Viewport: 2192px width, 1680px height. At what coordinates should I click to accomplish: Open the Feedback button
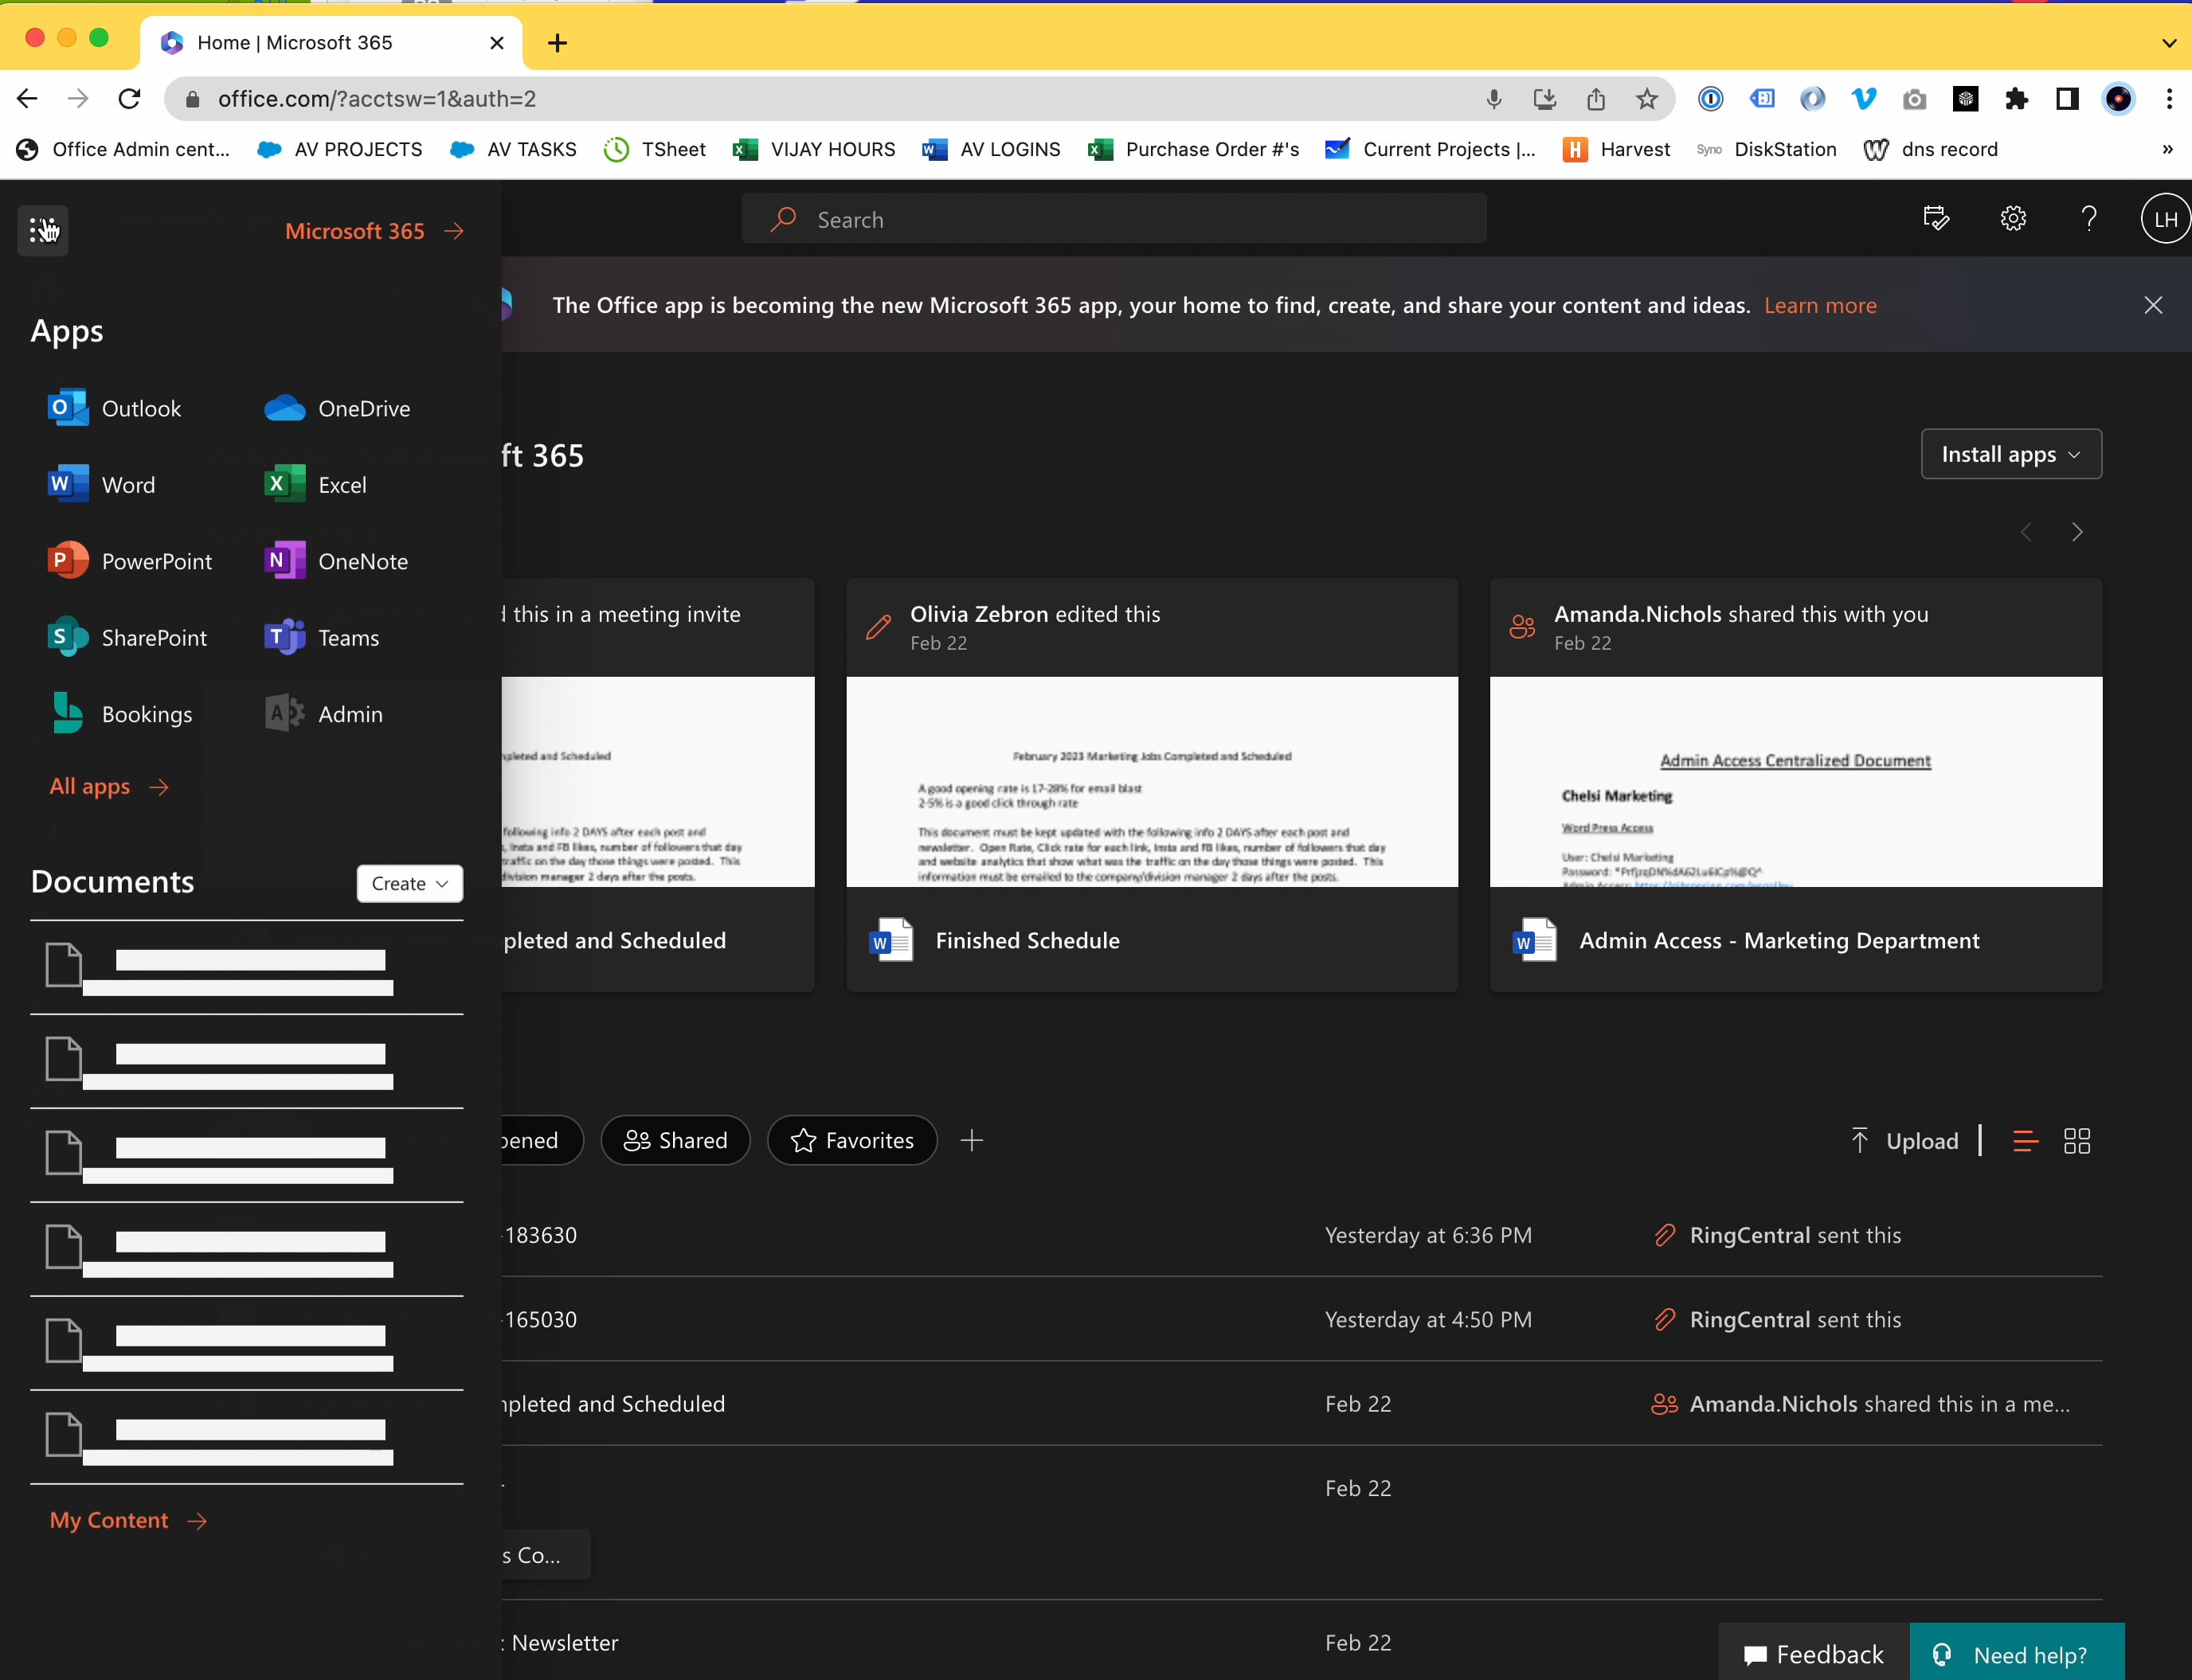point(1813,1654)
